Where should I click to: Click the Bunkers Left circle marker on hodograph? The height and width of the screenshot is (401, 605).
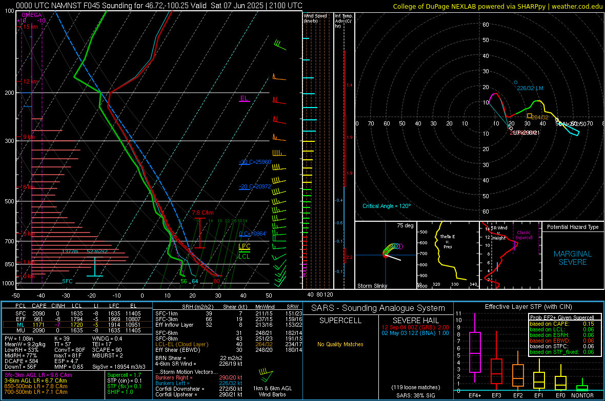tap(515, 82)
